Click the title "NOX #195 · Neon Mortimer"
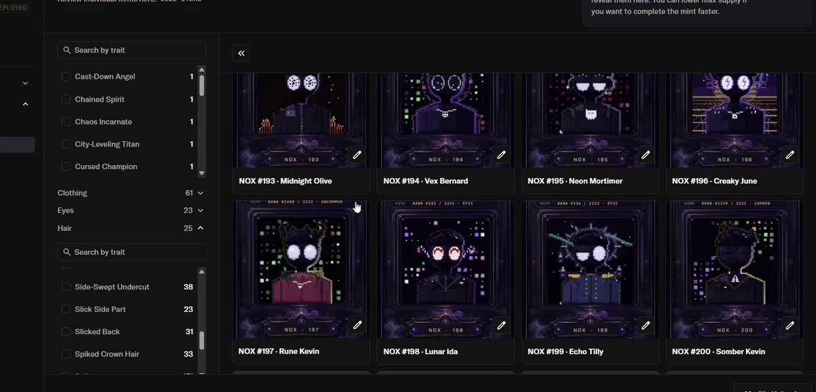 pyautogui.click(x=575, y=181)
